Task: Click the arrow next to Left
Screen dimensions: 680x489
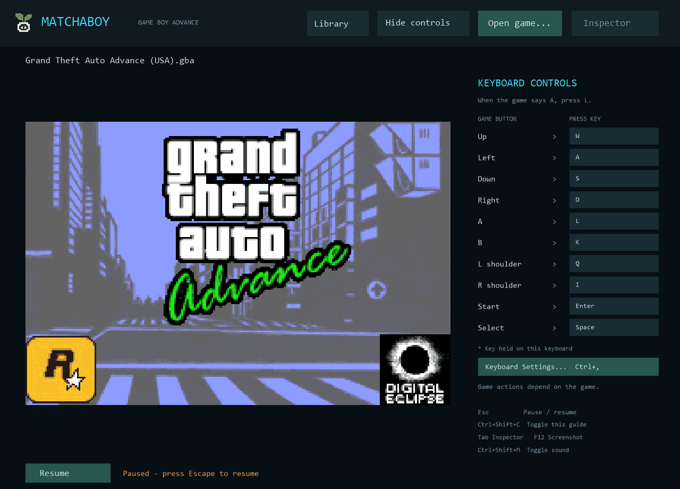Action: pos(555,158)
